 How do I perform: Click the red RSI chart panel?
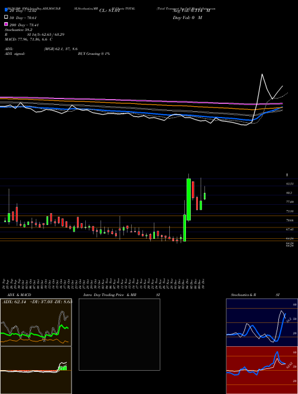click(262, 370)
